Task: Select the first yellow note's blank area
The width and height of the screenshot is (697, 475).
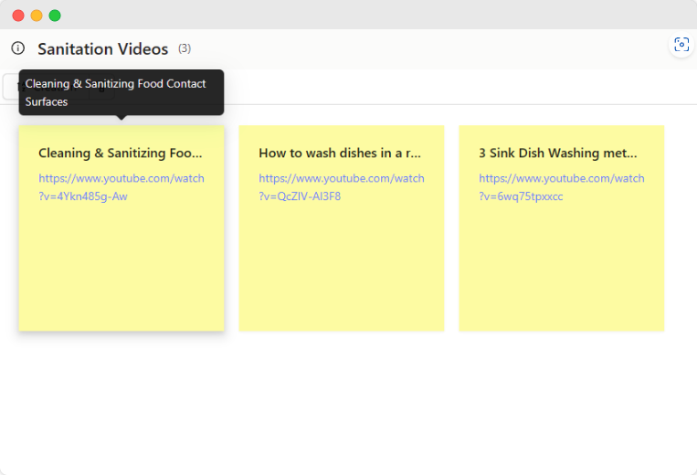Action: [121, 267]
